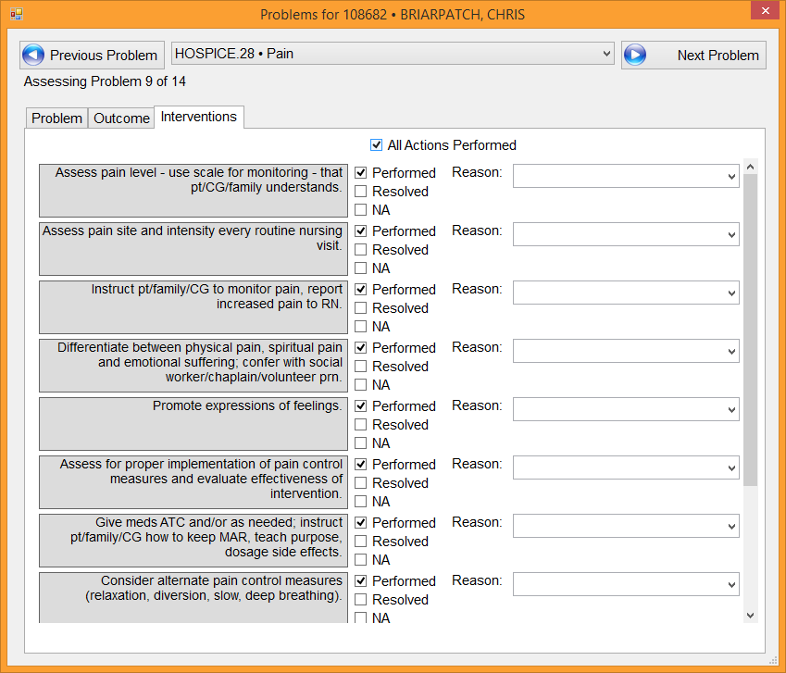This screenshot has width=786, height=673.
Task: Click the scroll down arrow in interventions list
Action: tap(750, 615)
